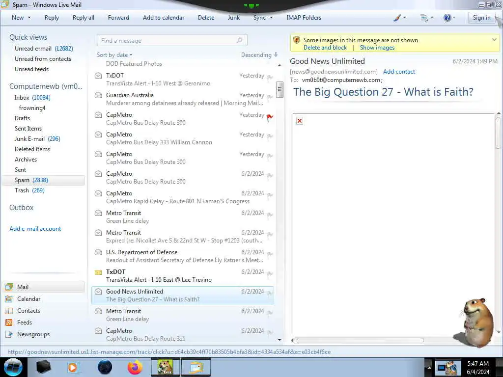Flag the Good News Unlimited message
503x377 pixels.
[270, 293]
